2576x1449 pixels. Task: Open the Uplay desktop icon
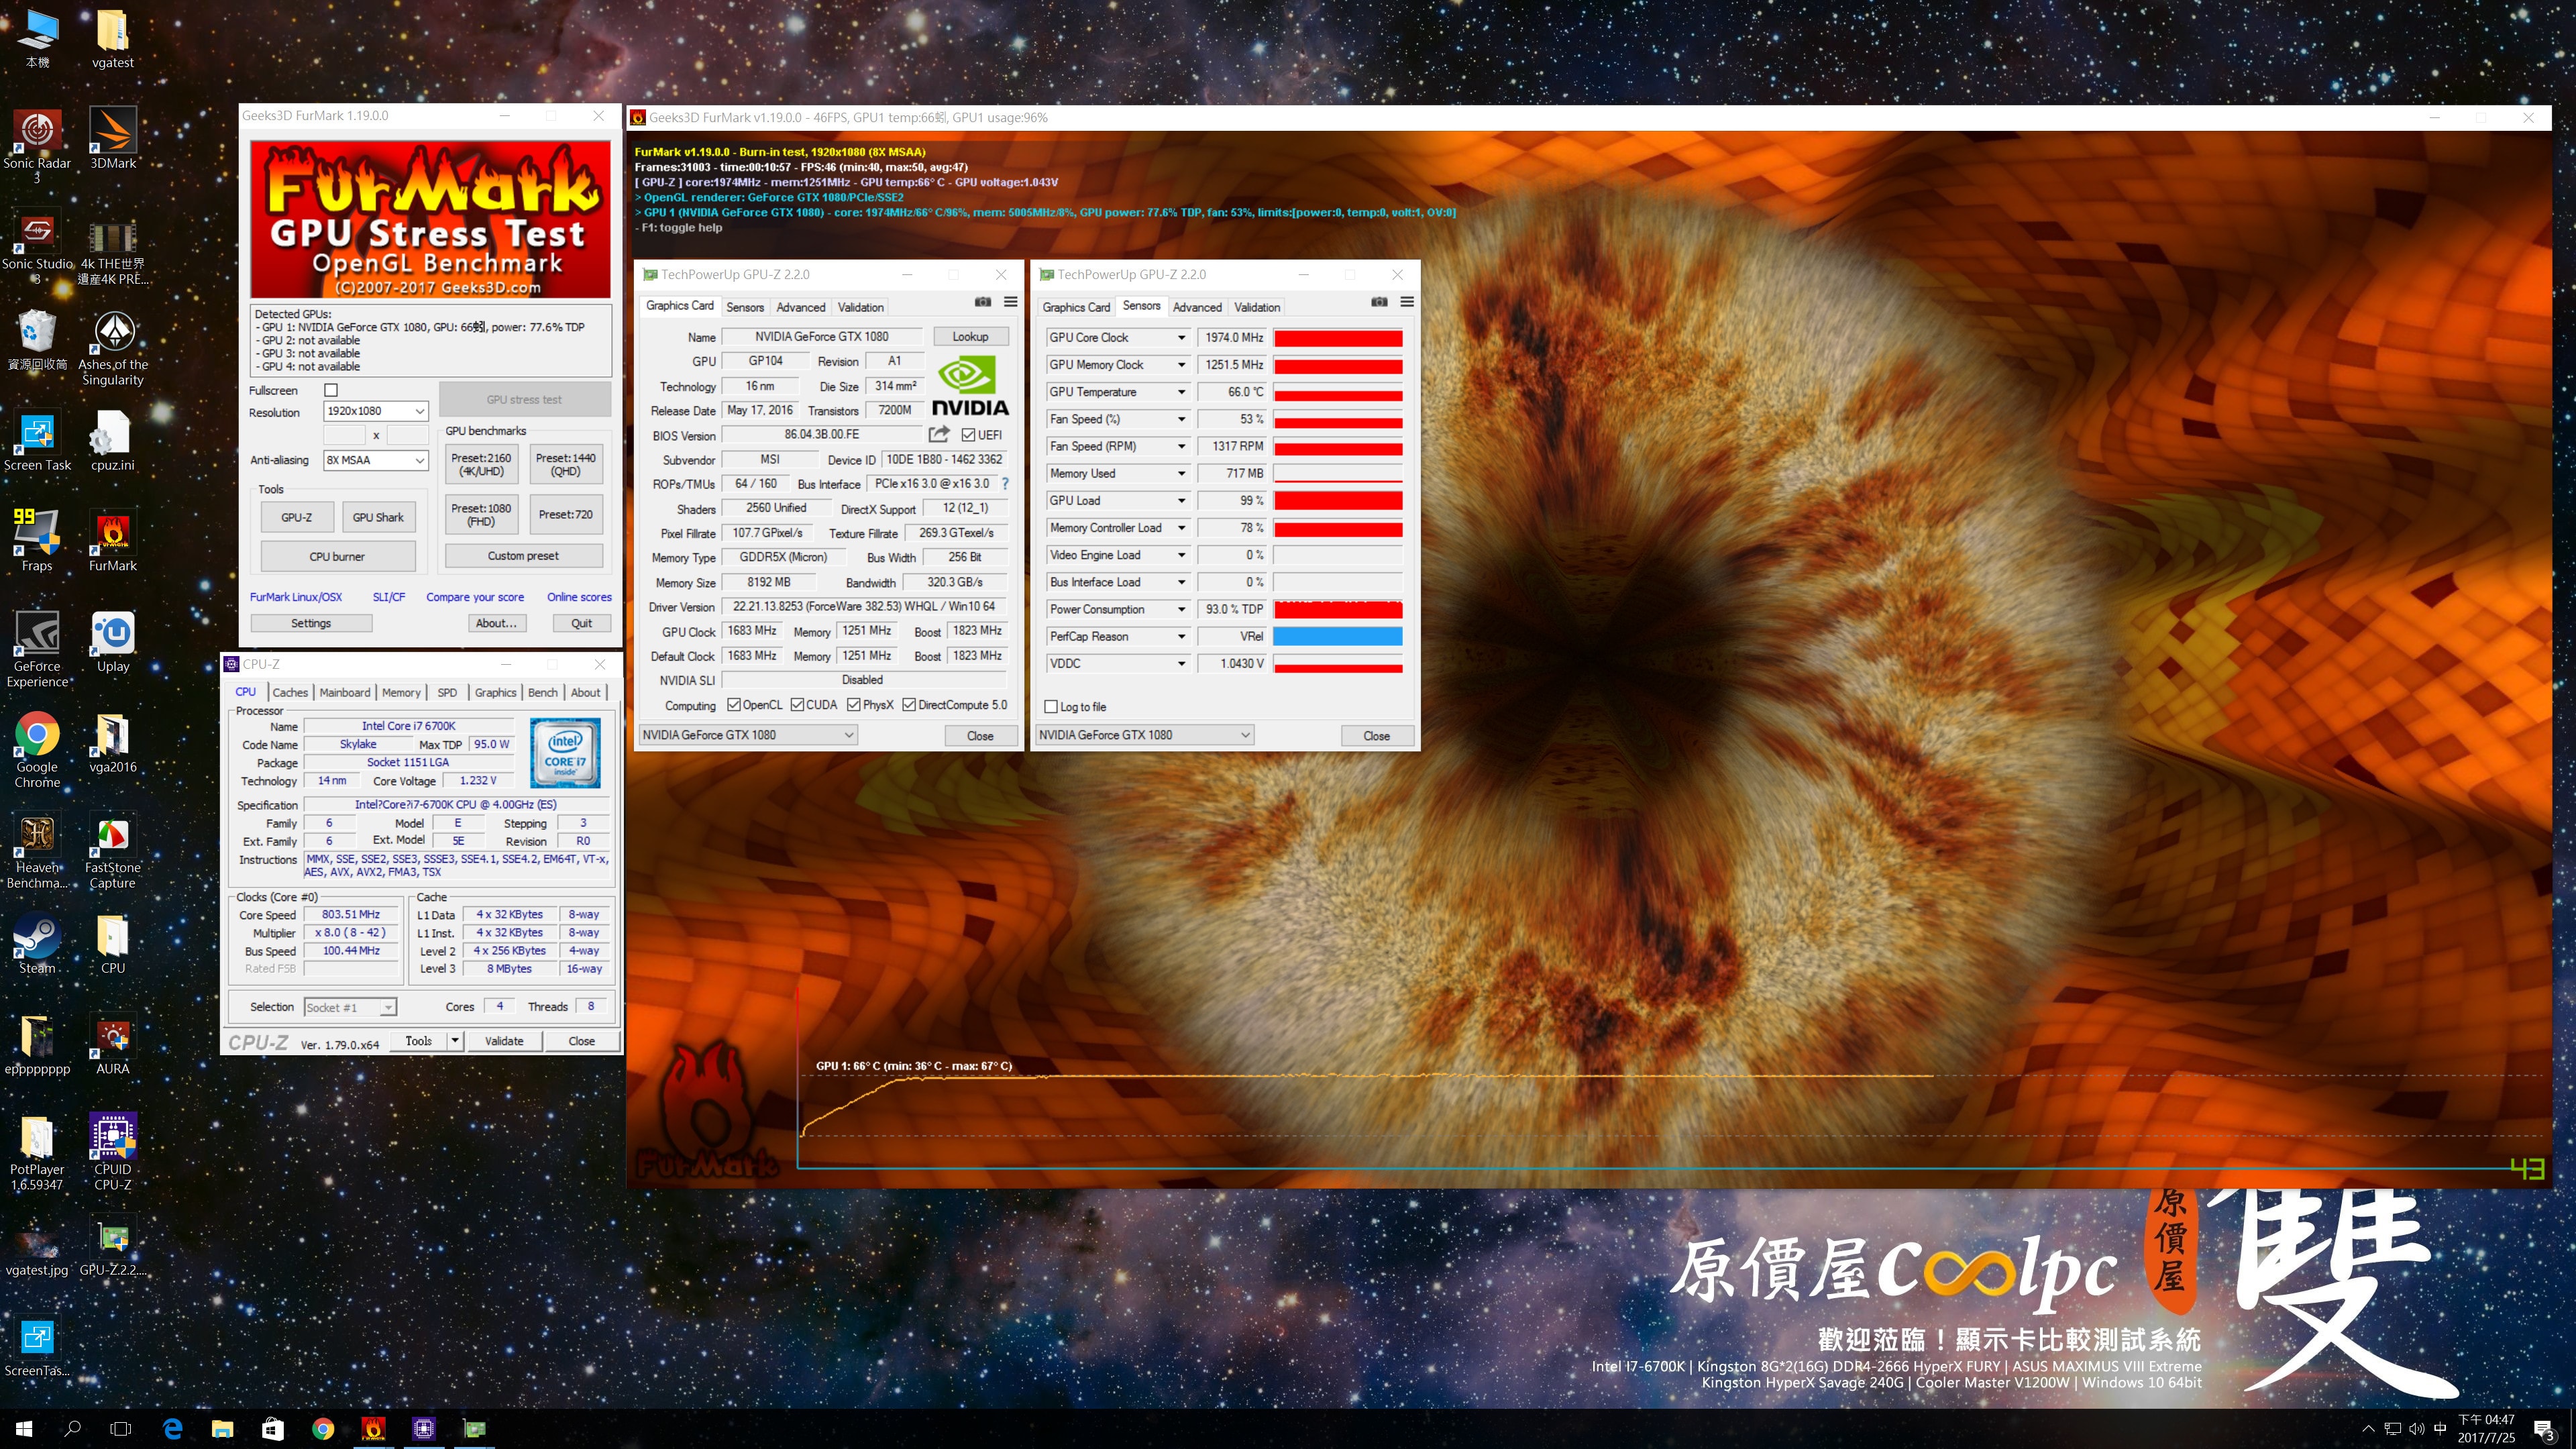(113, 642)
